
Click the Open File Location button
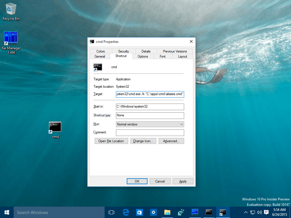(x=111, y=141)
